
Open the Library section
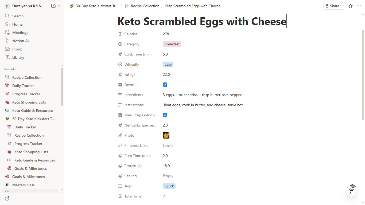(18, 57)
